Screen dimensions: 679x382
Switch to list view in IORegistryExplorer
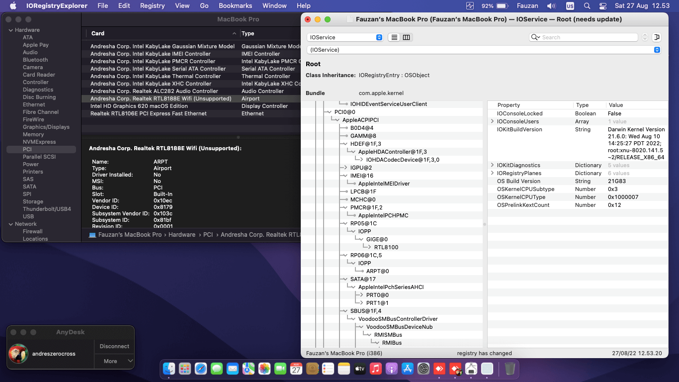click(394, 37)
